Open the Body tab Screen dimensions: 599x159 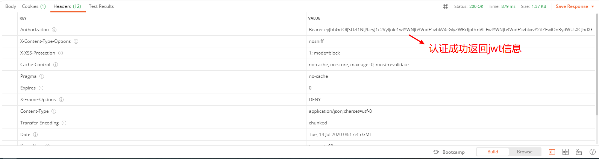coord(11,6)
